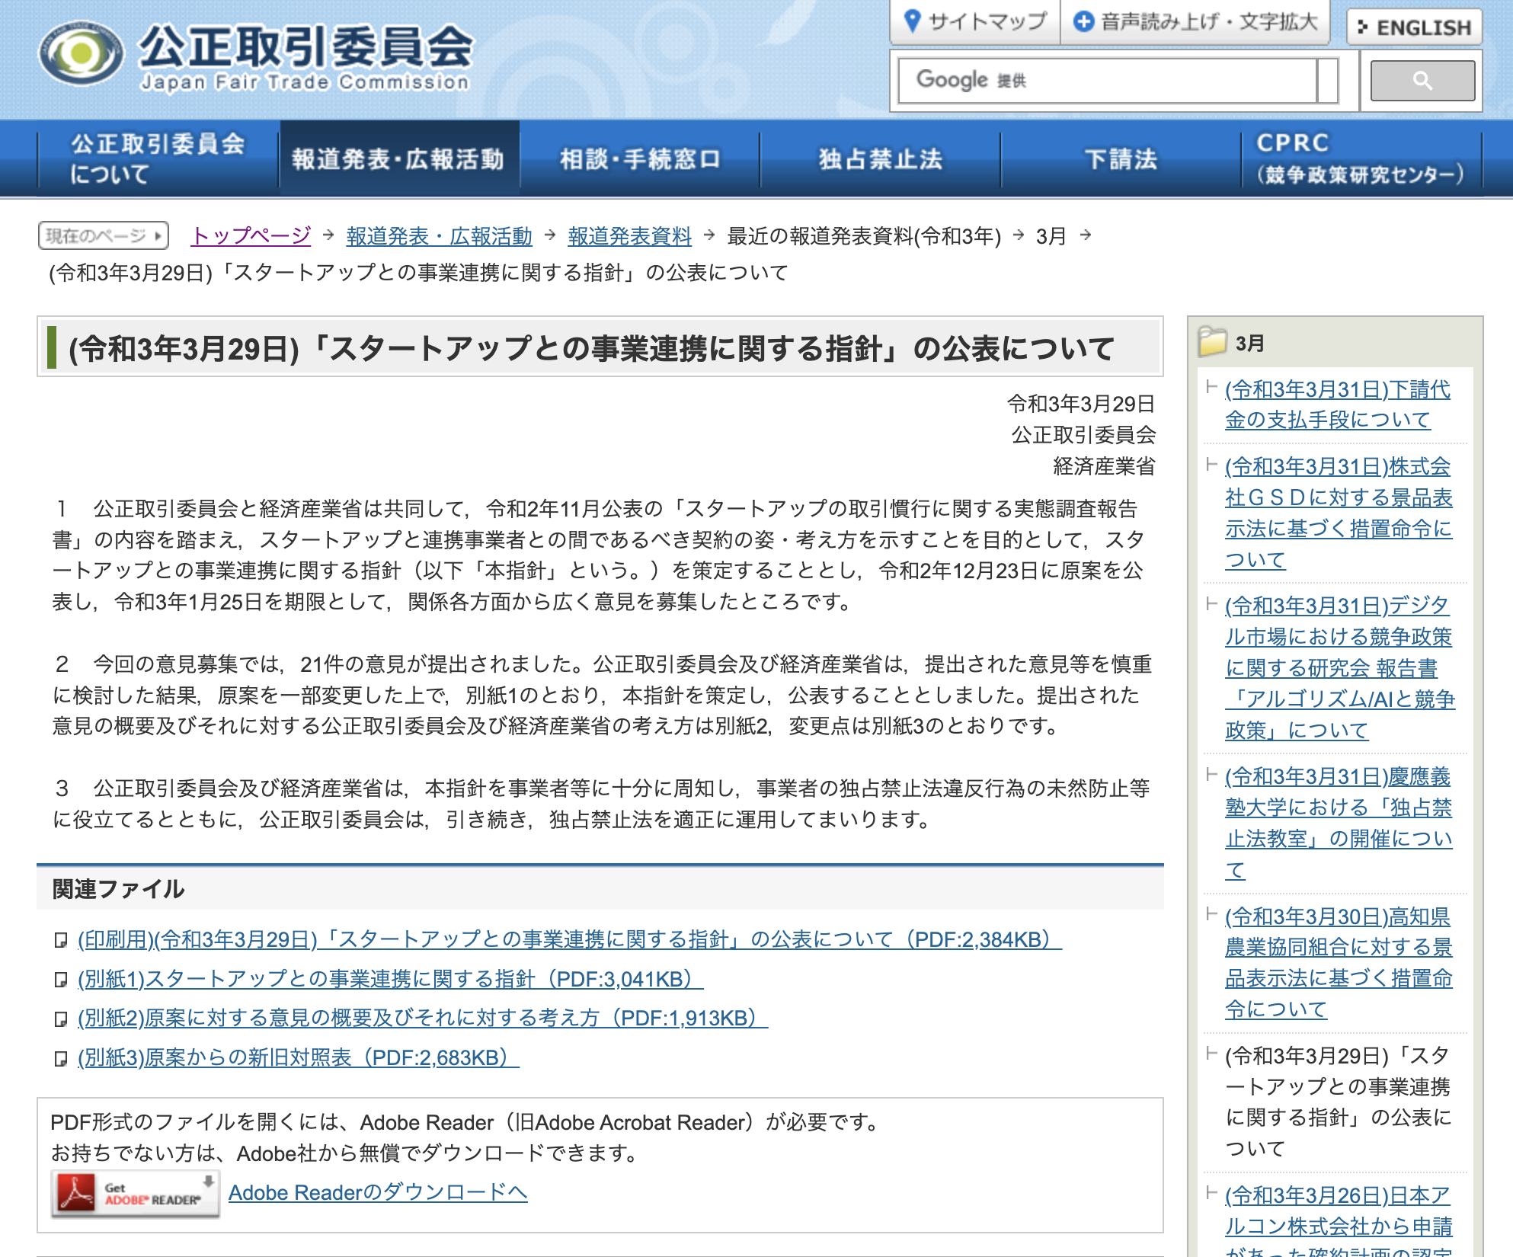Open the (印刷用) PDF:2,384KB link
Screen dimensions: 1513x1257
pyautogui.click(x=569, y=939)
